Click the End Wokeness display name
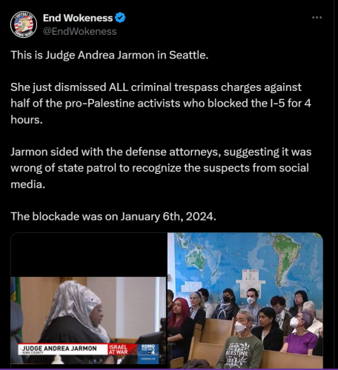 pos(78,18)
